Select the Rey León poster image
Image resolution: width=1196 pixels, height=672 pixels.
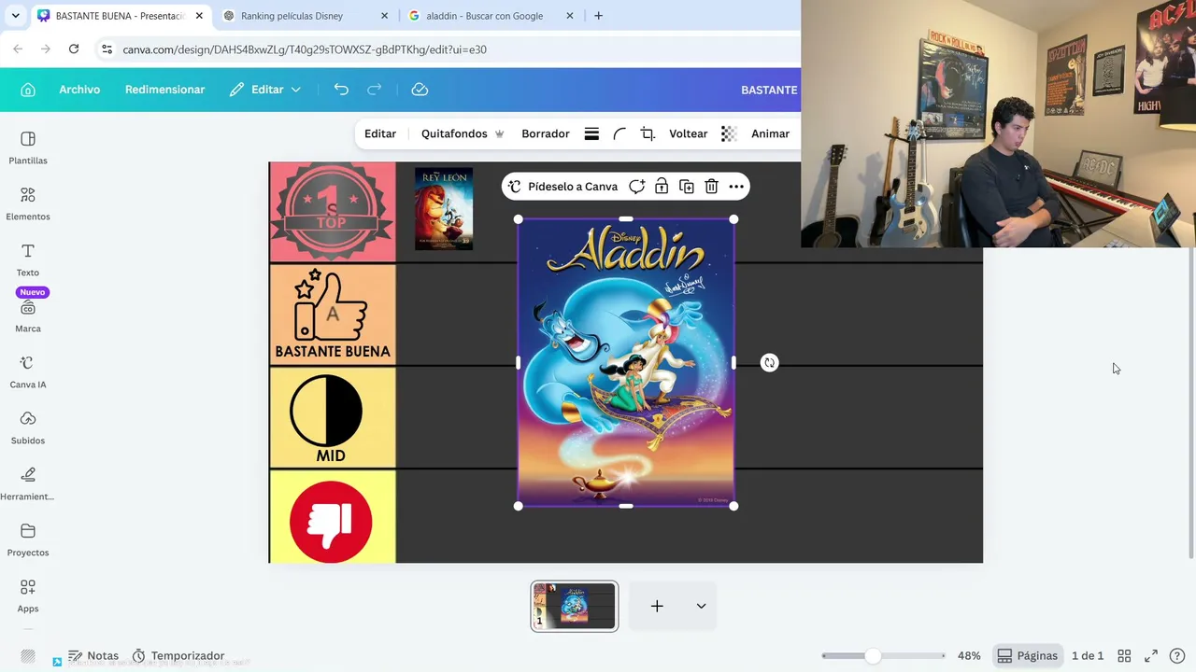tap(444, 209)
